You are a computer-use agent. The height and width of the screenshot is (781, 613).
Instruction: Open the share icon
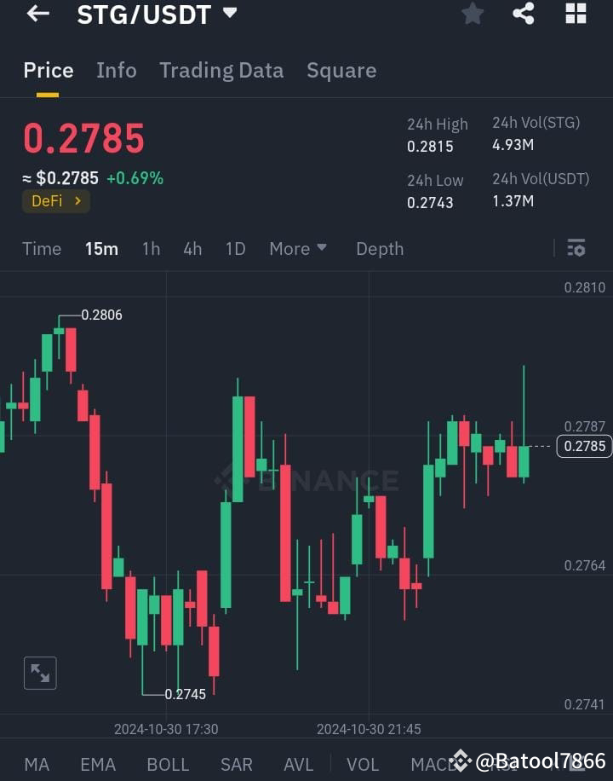coord(524,14)
